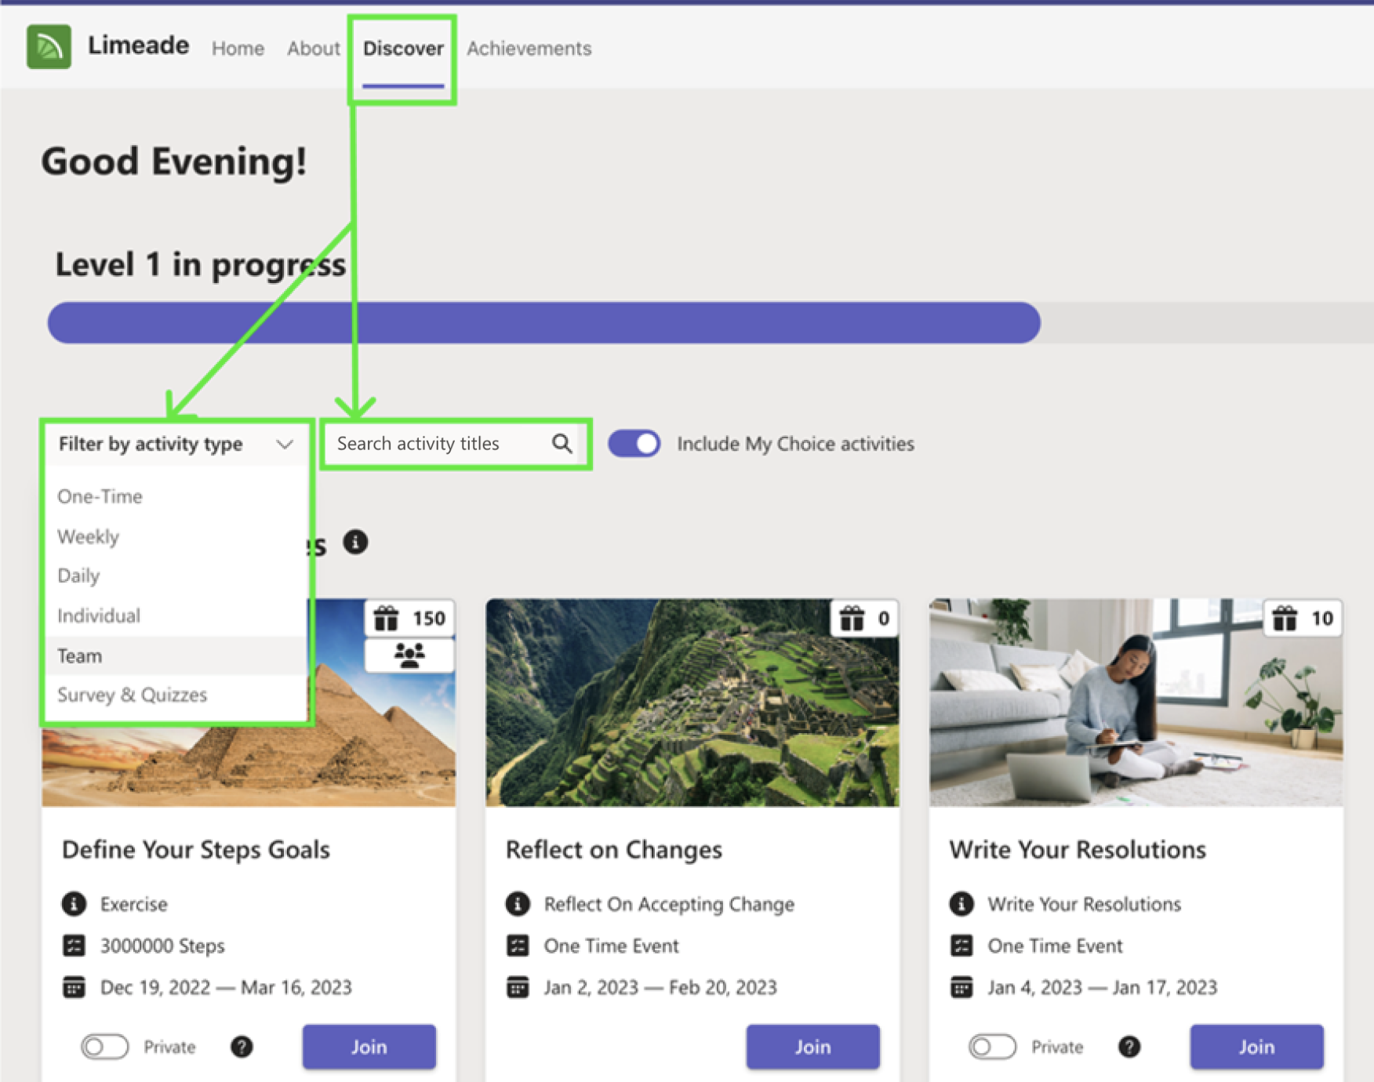The width and height of the screenshot is (1374, 1082).
Task: Disable the Include My Choice activities toggle
Action: [x=634, y=444]
